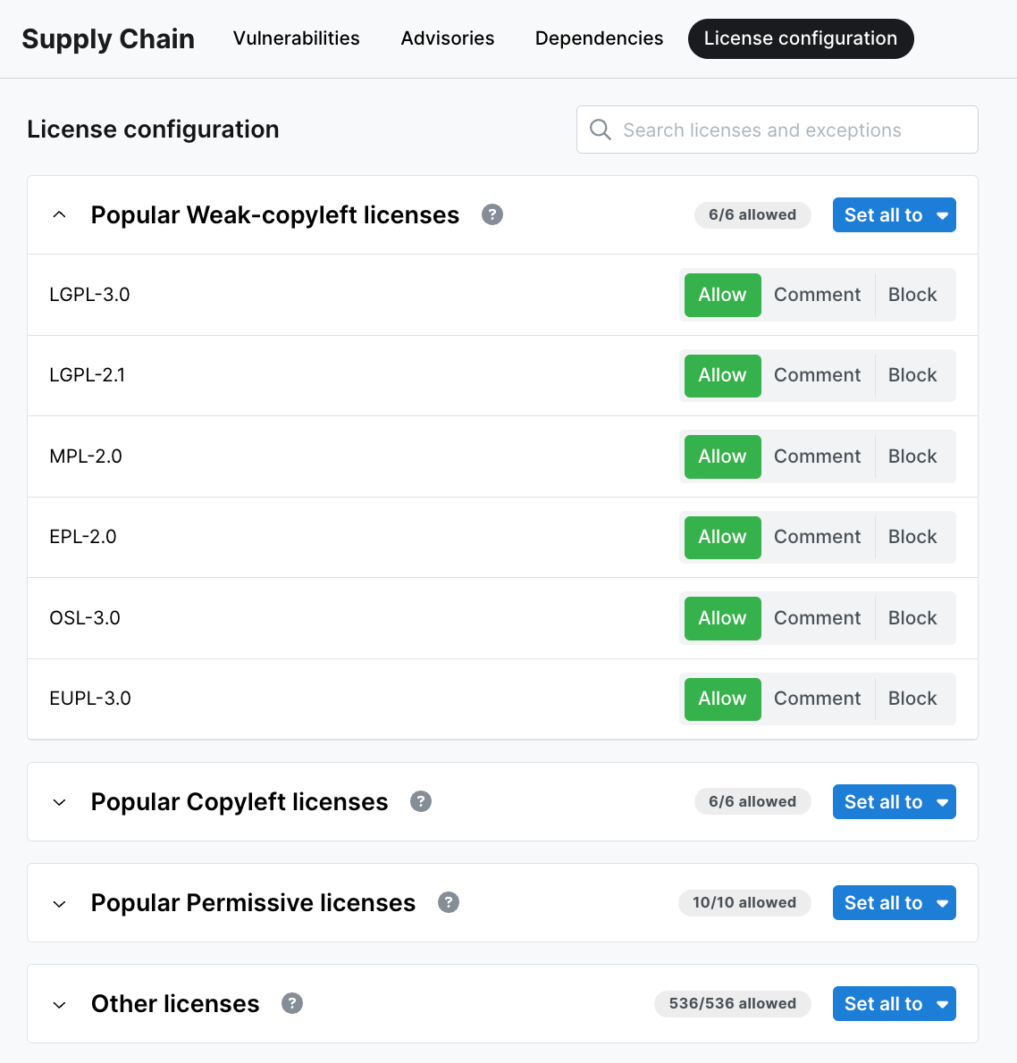Block the MPL-2.0 license

click(912, 456)
